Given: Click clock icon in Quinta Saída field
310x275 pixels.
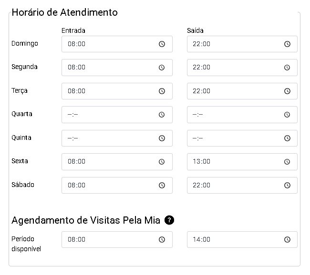Looking at the screenshot, I should point(287,138).
